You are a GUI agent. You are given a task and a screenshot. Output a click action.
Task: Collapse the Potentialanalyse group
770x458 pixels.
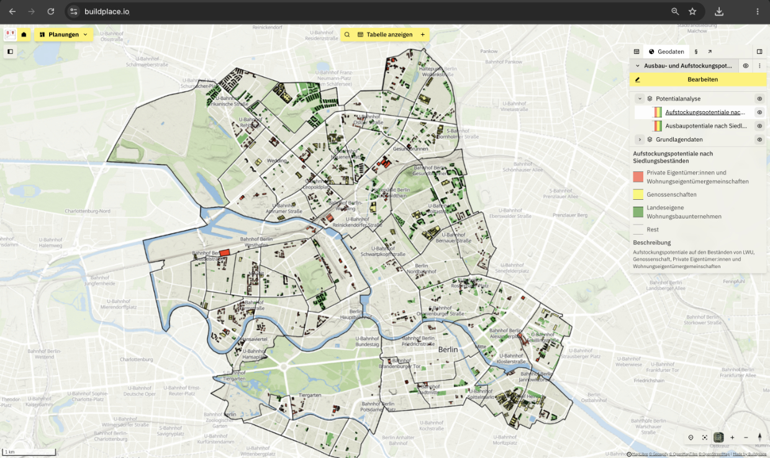click(x=640, y=99)
